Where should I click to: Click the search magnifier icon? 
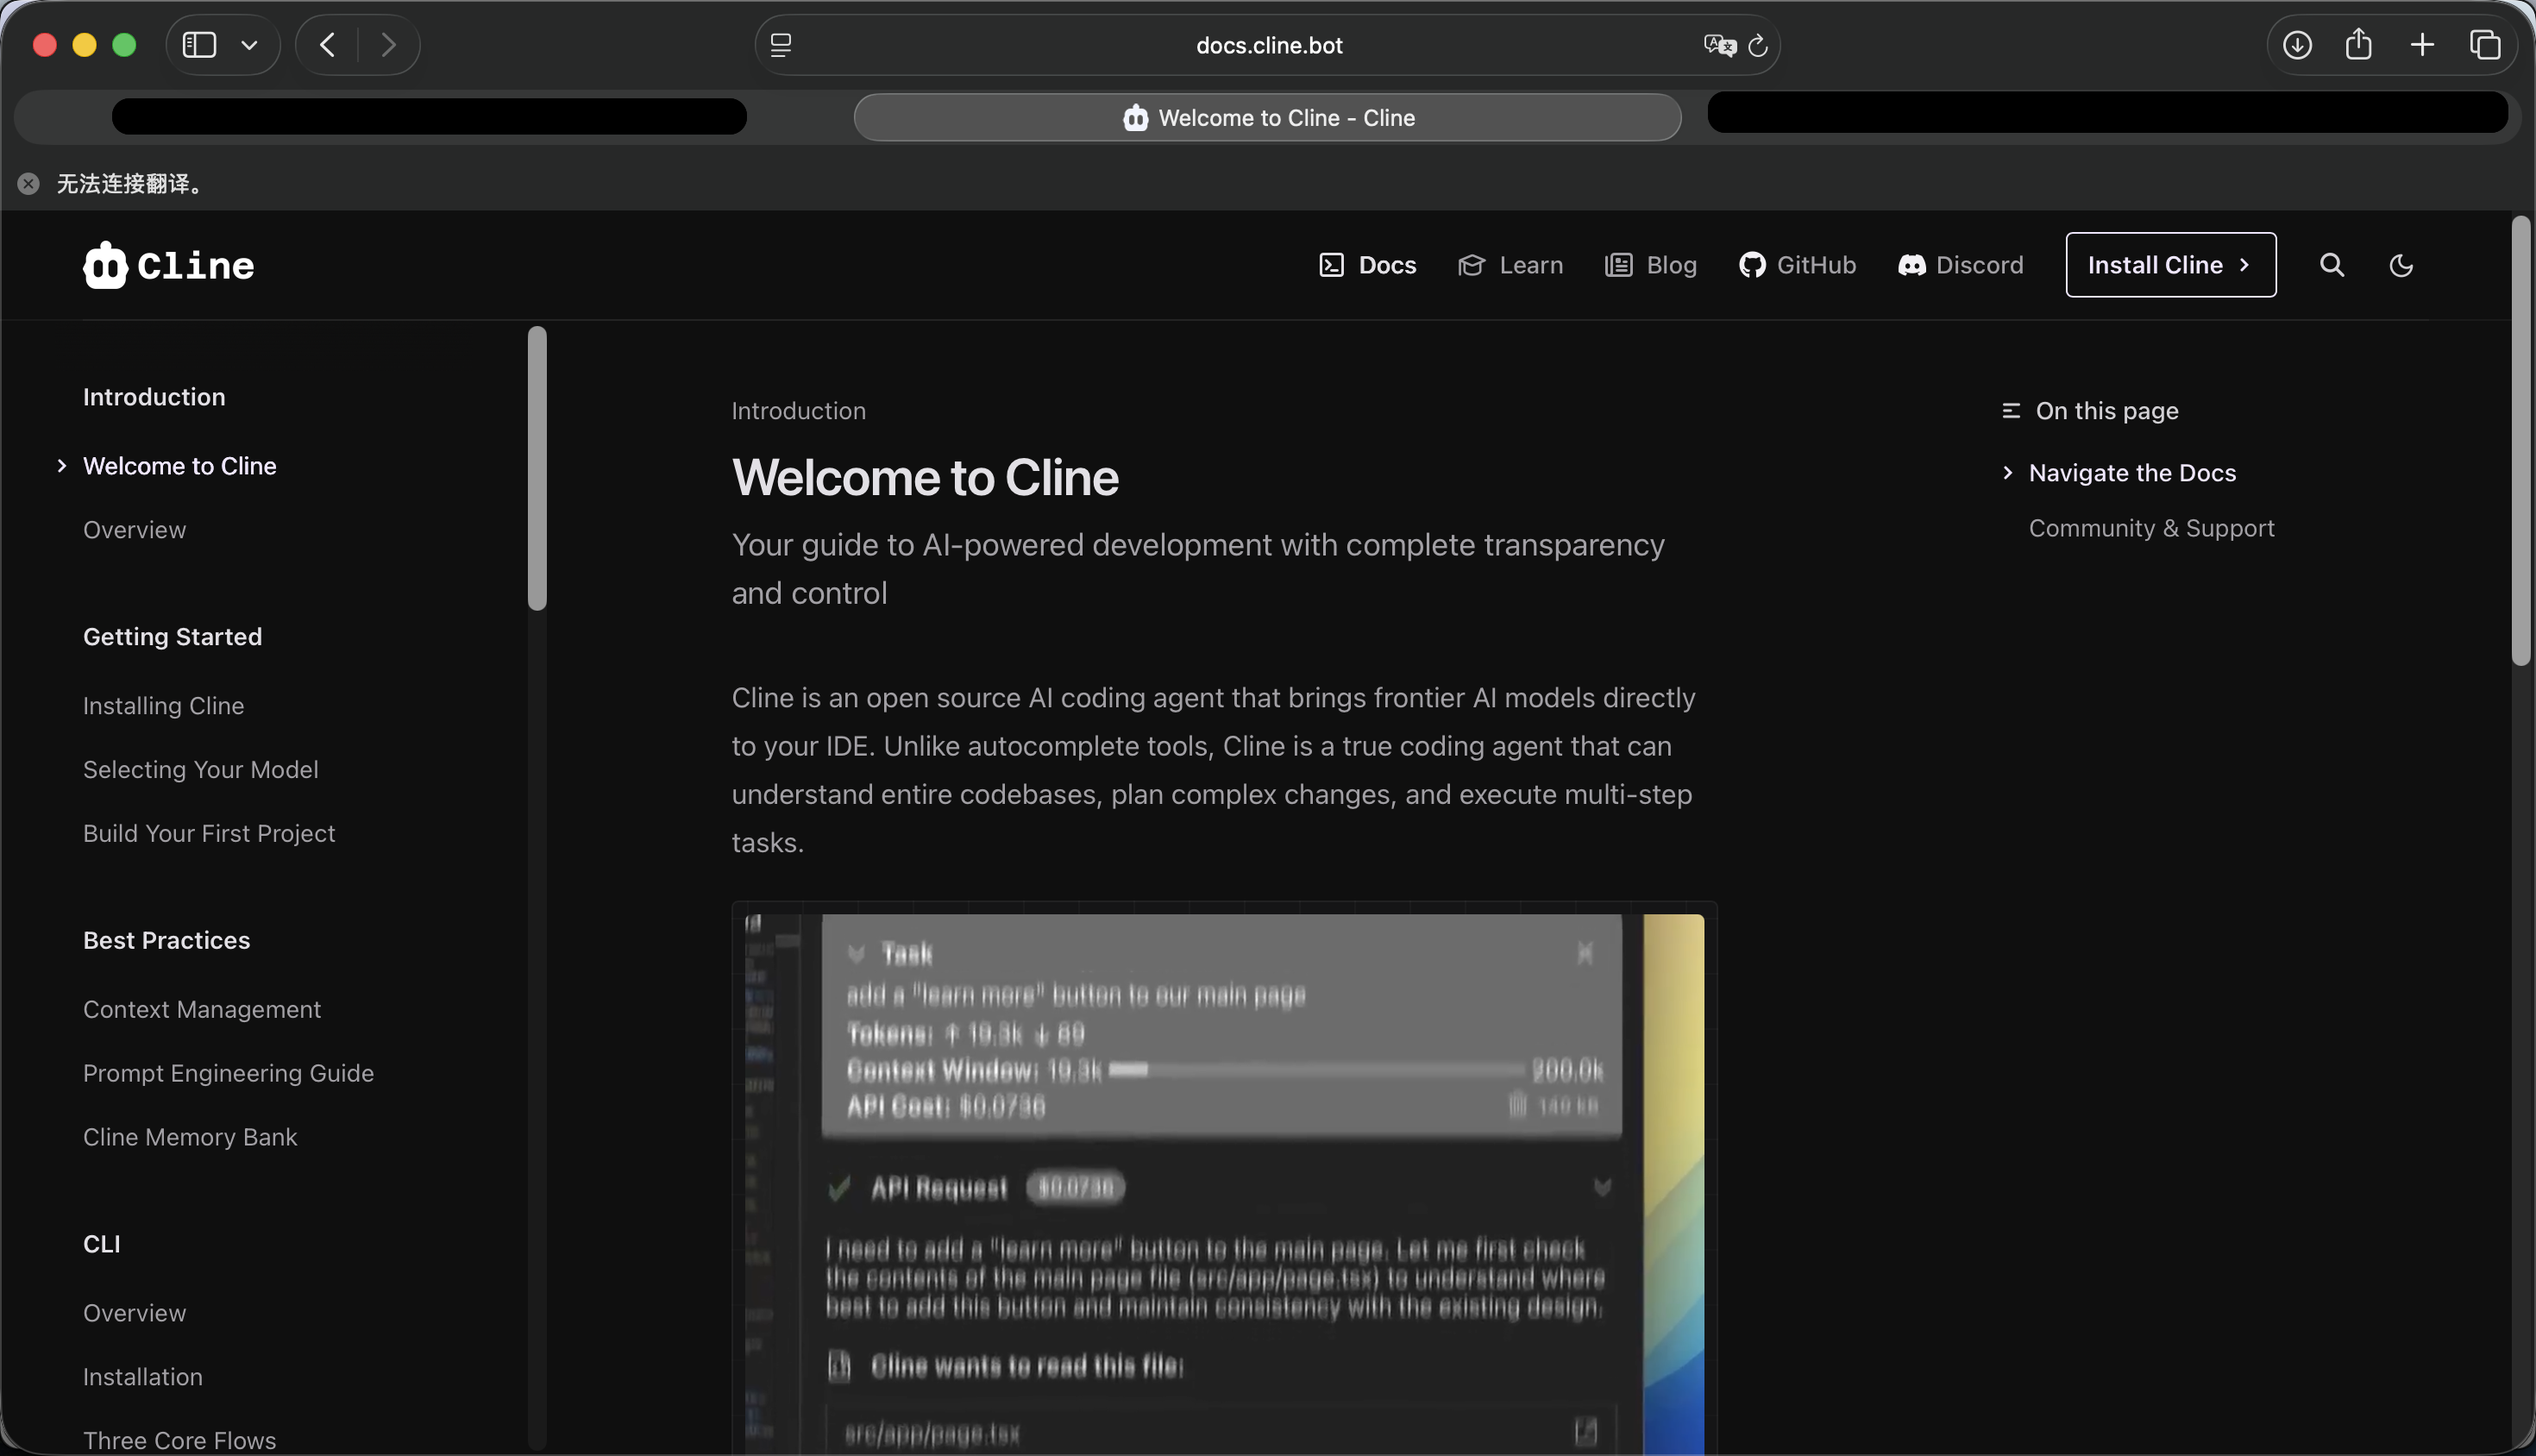[x=2331, y=265]
